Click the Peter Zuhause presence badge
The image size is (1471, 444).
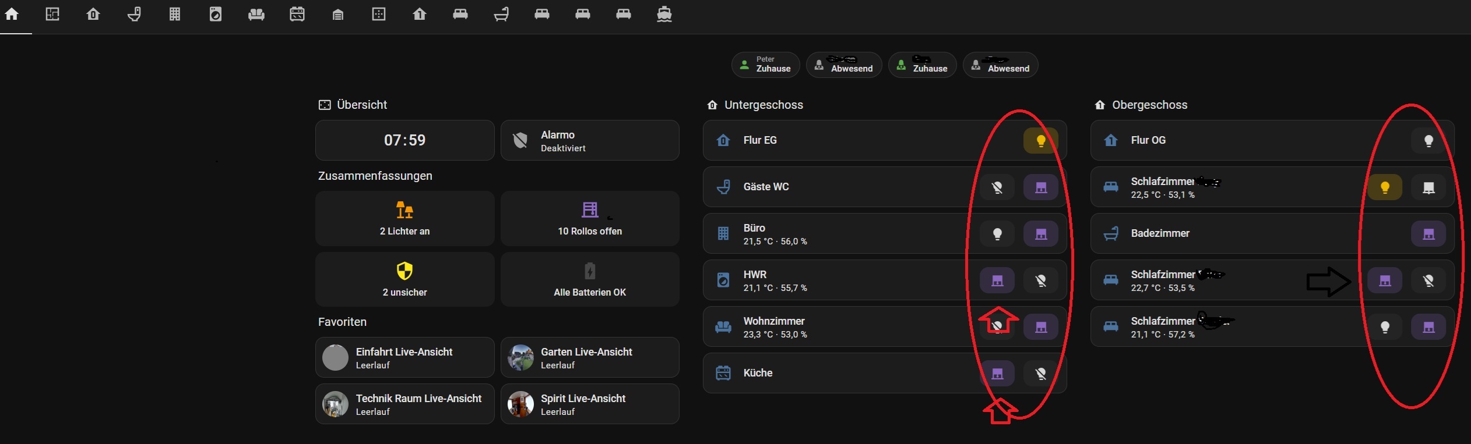[765, 65]
